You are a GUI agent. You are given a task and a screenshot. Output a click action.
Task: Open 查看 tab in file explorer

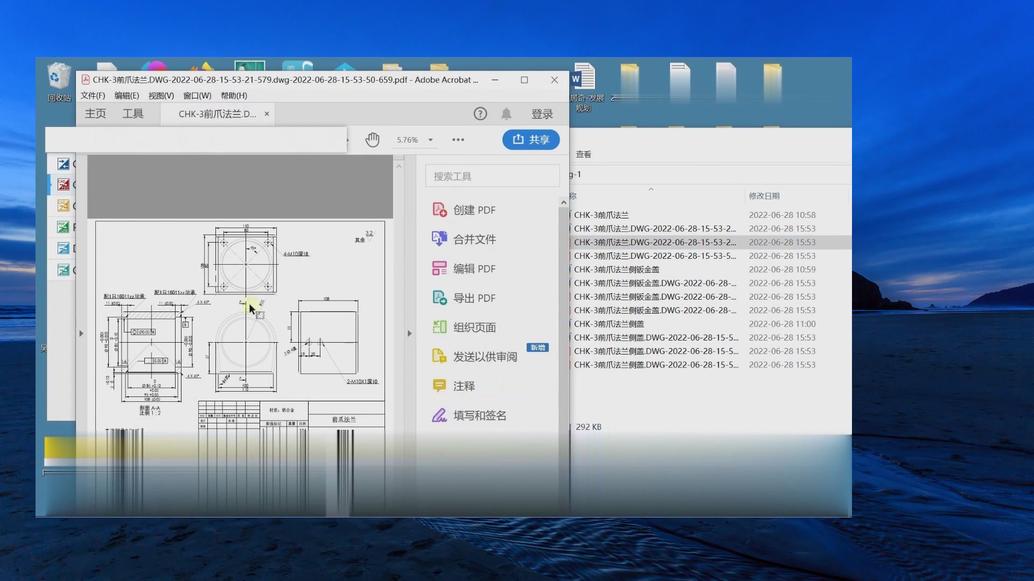(x=583, y=154)
